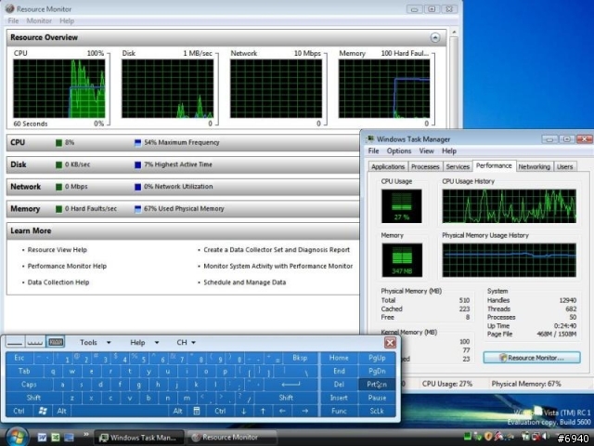Switch to Windows Task Manager taskbar button
The width and height of the screenshot is (594, 446).
pyautogui.click(x=139, y=438)
